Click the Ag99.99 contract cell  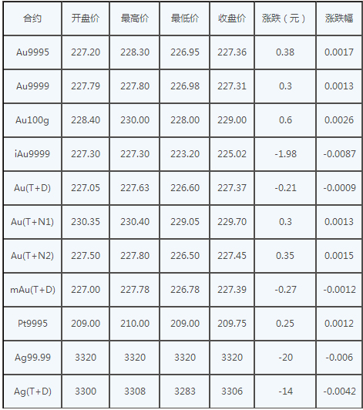32,358
